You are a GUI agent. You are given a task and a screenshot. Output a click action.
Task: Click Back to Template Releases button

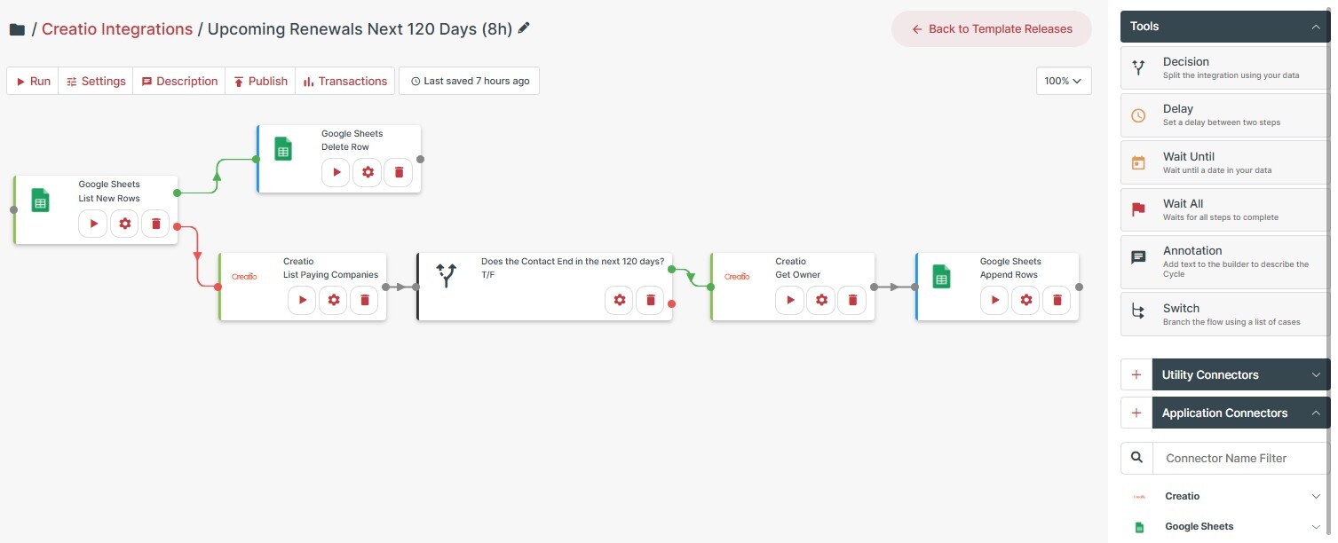992,29
